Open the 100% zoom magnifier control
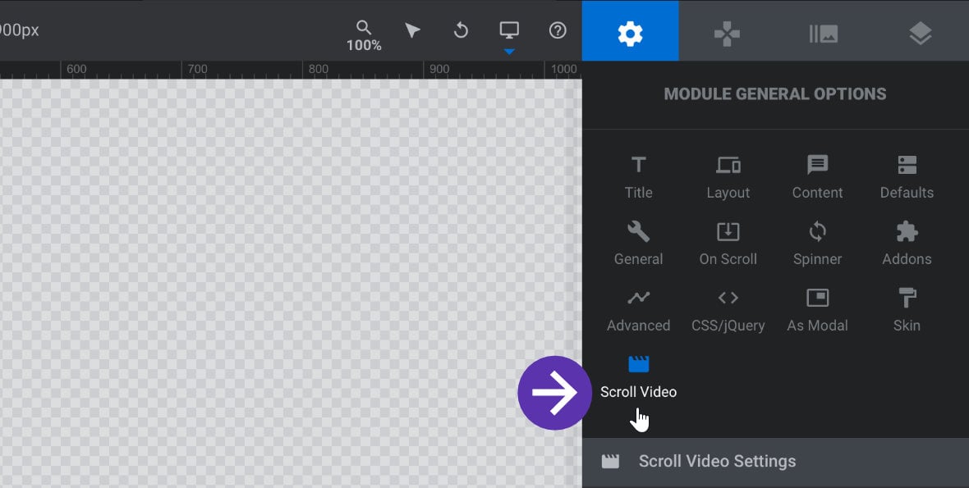969x488 pixels. 363,35
